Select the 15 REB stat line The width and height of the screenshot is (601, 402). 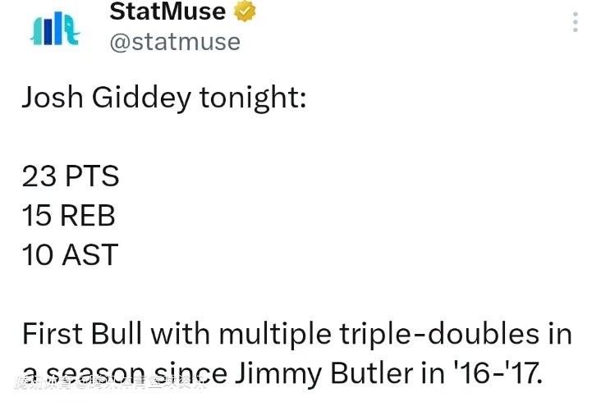pos(68,216)
